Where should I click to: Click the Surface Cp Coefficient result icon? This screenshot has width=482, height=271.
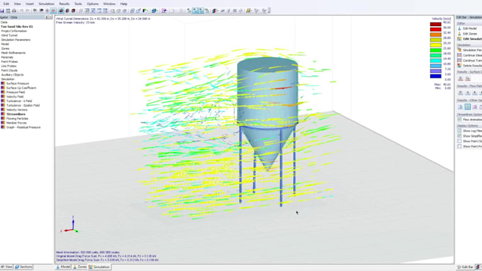tap(3, 88)
